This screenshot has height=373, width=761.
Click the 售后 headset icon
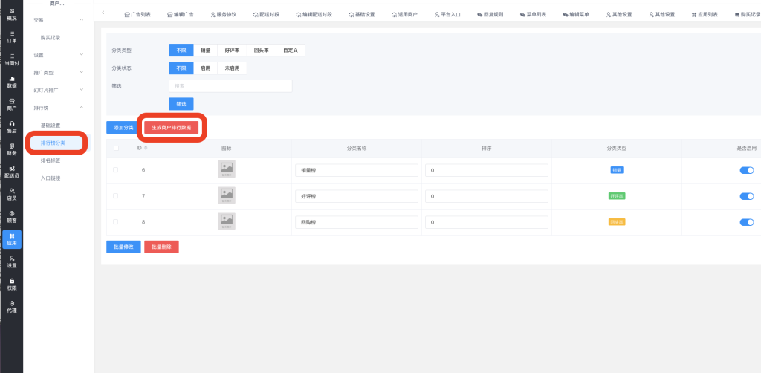pos(11,126)
